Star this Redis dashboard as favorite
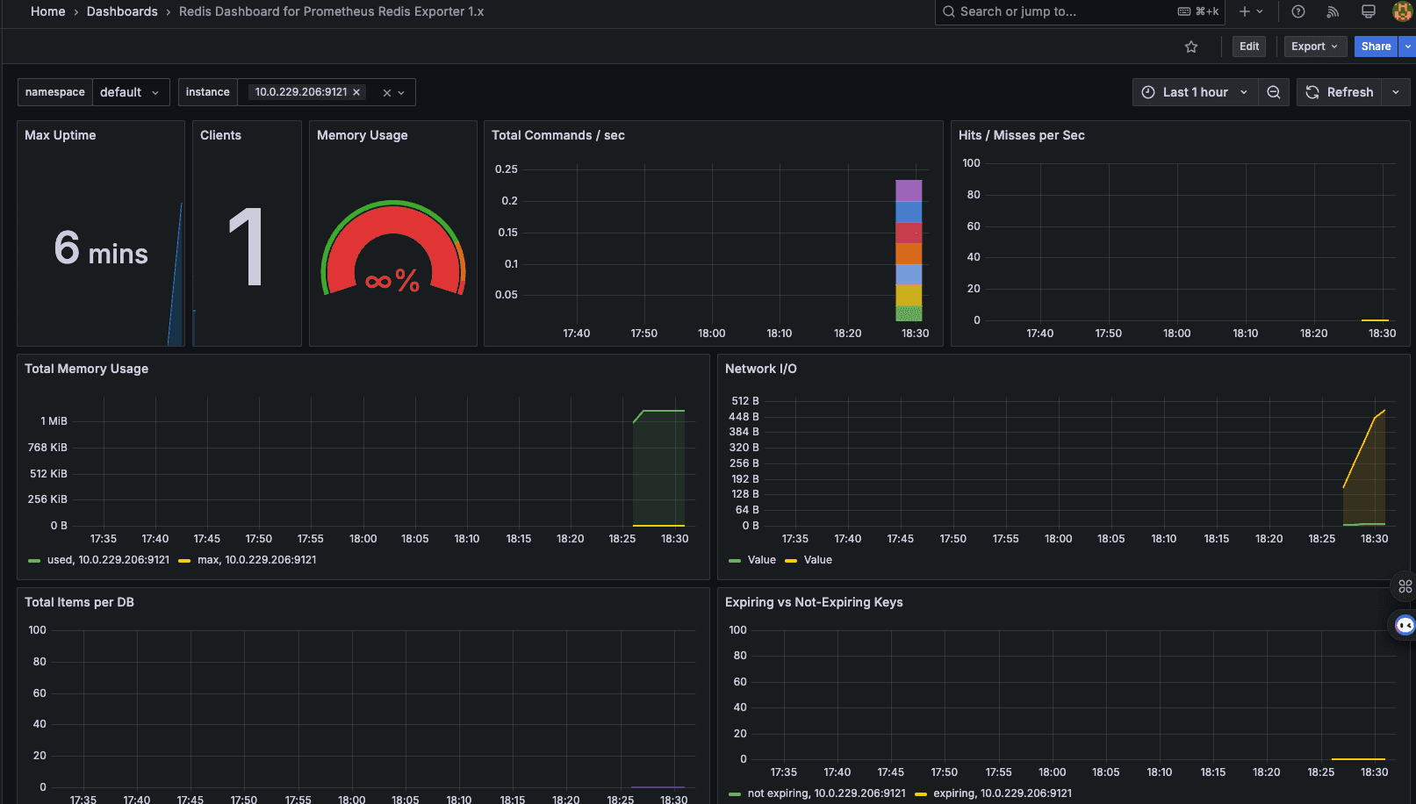 1191,47
